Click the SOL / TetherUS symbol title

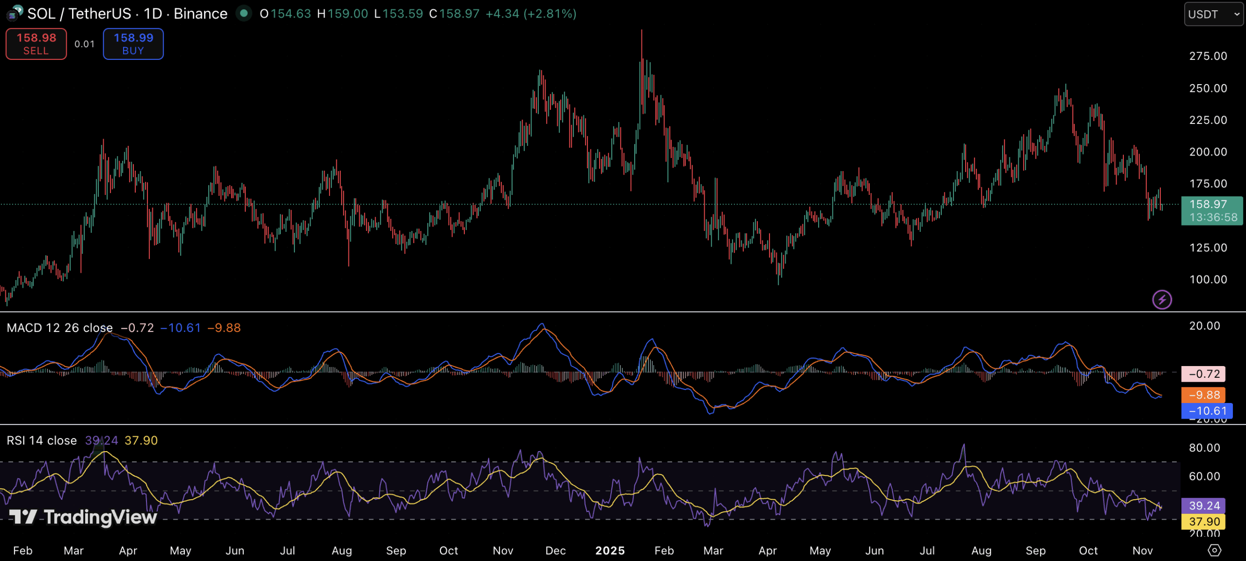pyautogui.click(x=79, y=14)
